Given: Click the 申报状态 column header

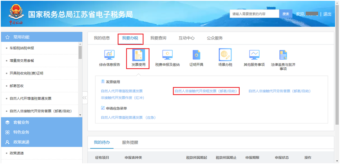Looking at the screenshot, I should tap(282, 157).
